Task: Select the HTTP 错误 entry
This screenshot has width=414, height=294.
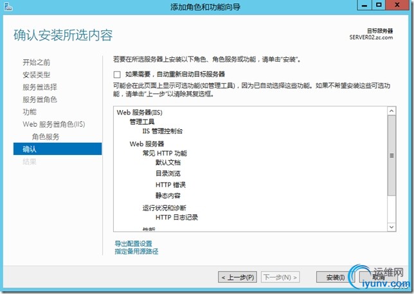Action: click(170, 185)
